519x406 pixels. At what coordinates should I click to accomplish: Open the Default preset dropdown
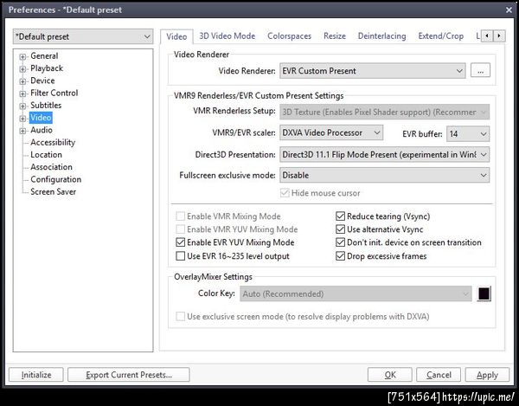[x=83, y=36]
